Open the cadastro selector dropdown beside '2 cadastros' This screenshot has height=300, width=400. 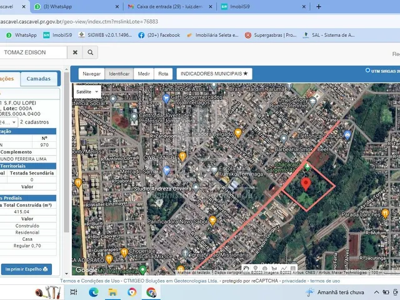tap(8, 122)
